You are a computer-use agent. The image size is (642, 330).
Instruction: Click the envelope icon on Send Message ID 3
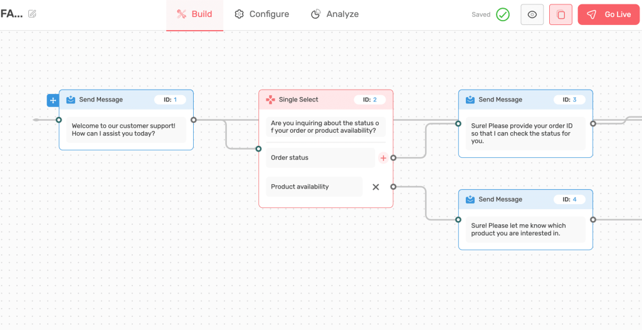coord(470,100)
